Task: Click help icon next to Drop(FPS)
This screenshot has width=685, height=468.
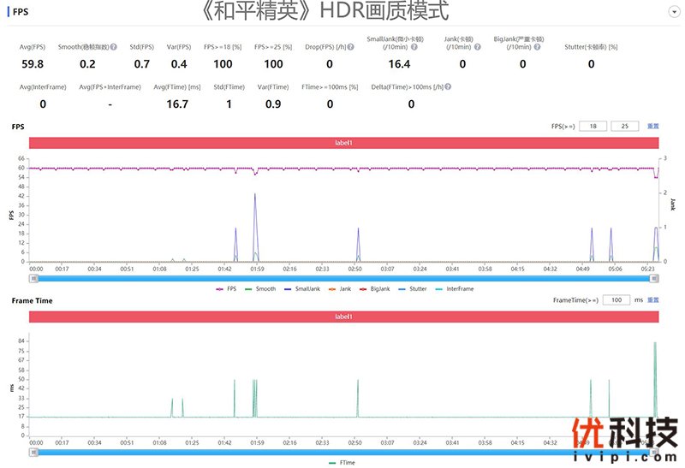Action: coord(352,47)
